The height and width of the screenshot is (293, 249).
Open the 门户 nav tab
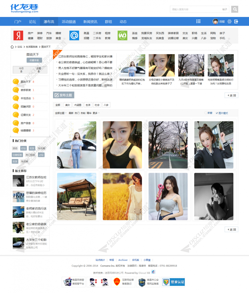click(18, 22)
